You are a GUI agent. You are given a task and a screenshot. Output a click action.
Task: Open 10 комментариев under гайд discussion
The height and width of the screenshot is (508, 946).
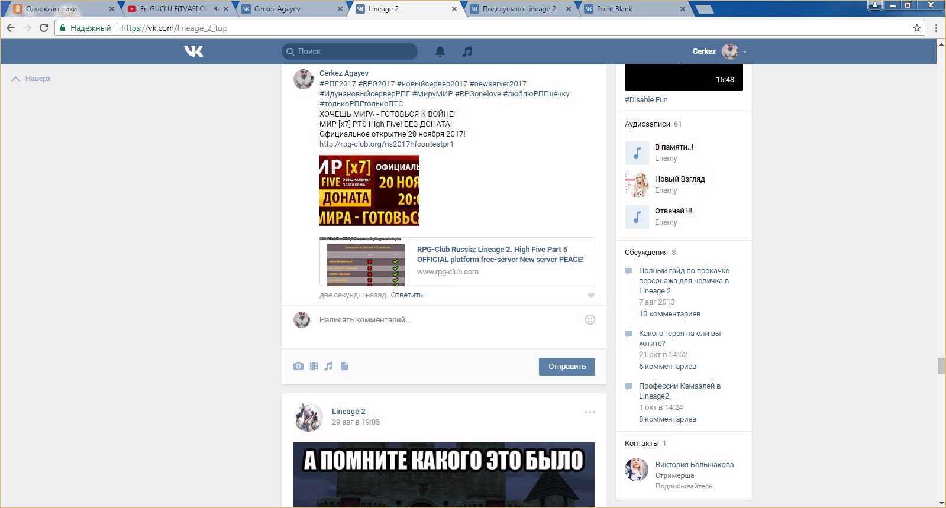670,314
